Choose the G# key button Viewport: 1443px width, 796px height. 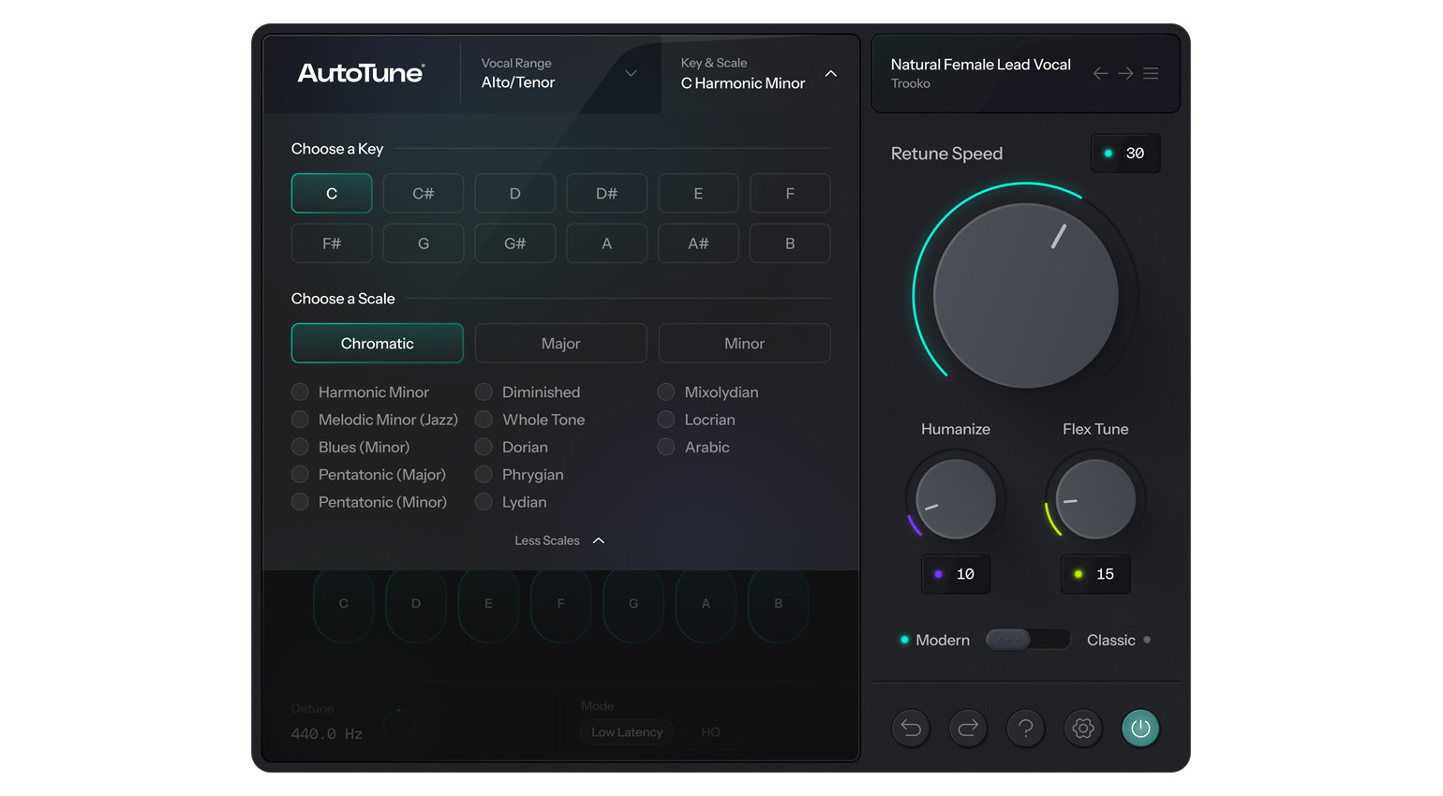coord(514,243)
